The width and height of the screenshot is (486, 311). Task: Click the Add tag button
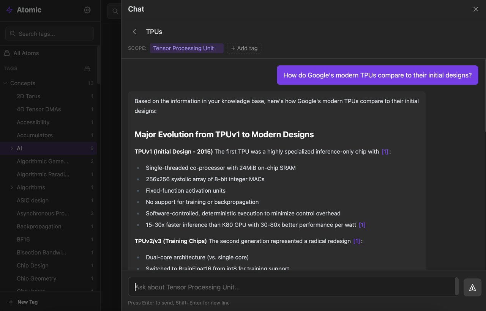click(244, 48)
